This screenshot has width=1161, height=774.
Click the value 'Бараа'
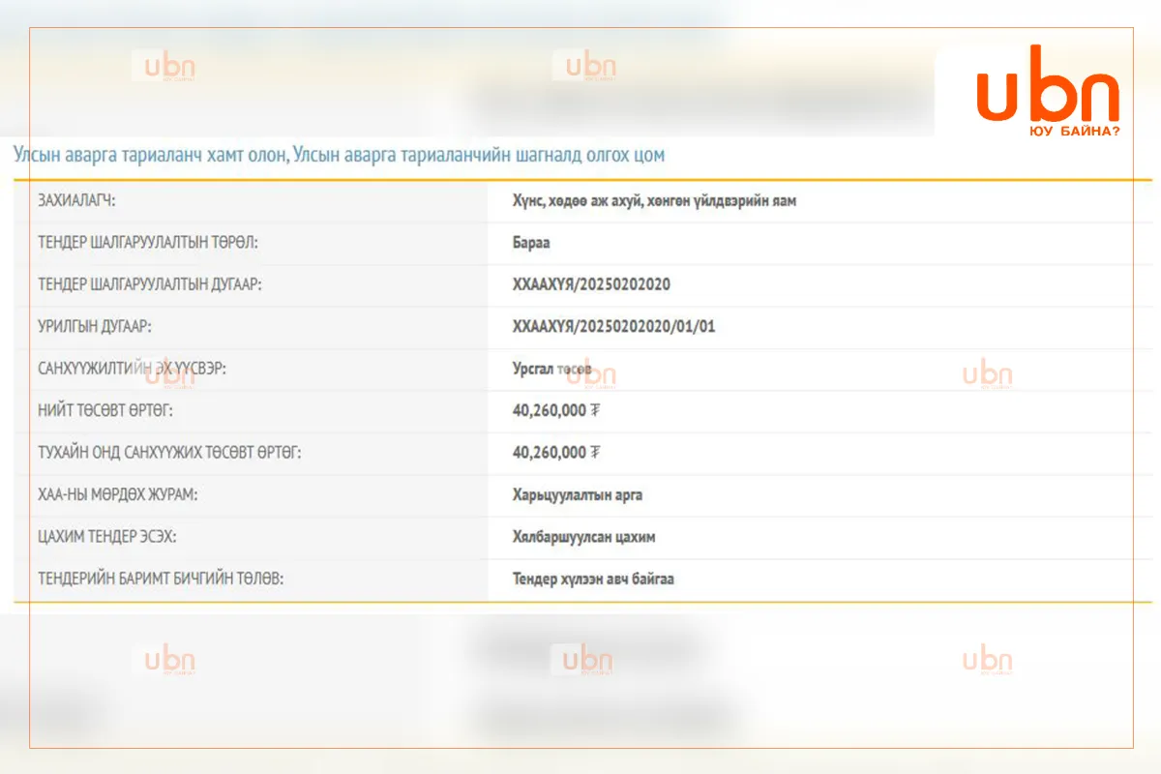tap(531, 243)
